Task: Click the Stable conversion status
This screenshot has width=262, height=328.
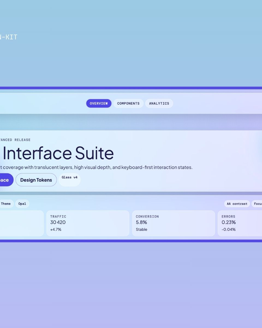Action: pyautogui.click(x=141, y=229)
